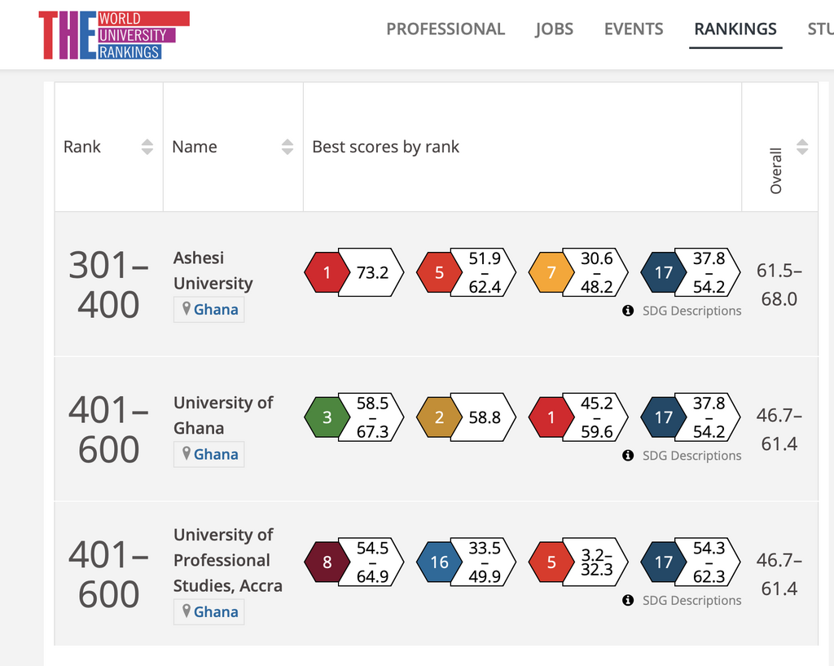Image resolution: width=834 pixels, height=666 pixels.
Task: Click Ashesi University's yellow SDG 7 hexagon badge
Action: click(x=551, y=272)
